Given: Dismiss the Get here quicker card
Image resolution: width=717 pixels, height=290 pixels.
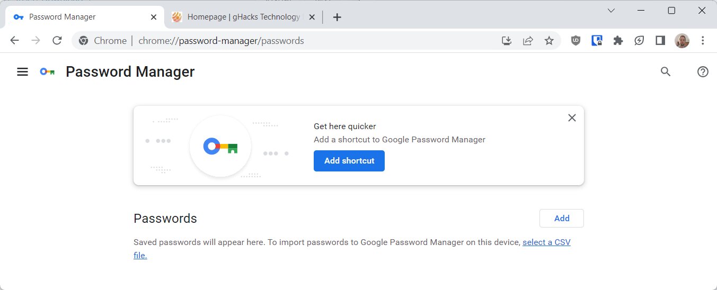Looking at the screenshot, I should click(572, 118).
